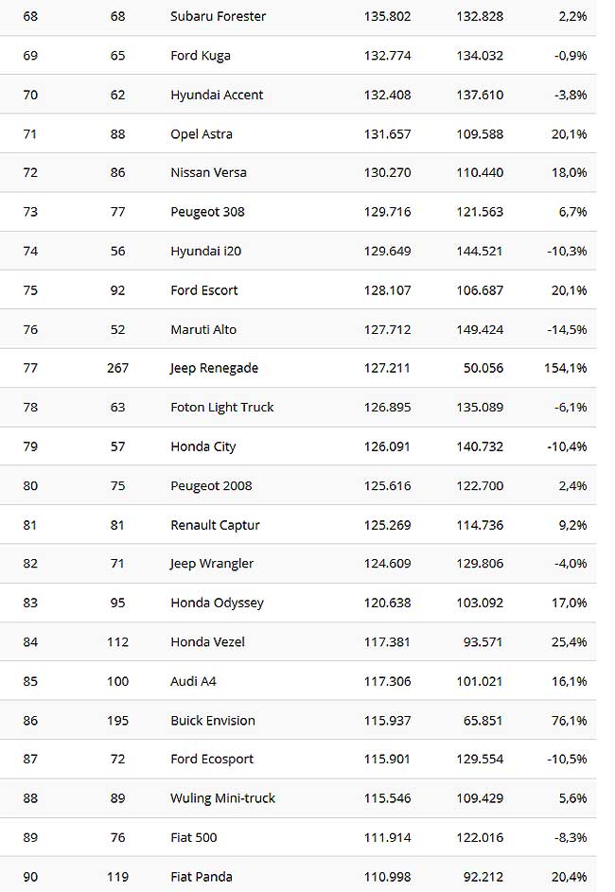This screenshot has height=892, width=615.
Task: Click the Nissan Versa model name
Action: [208, 172]
